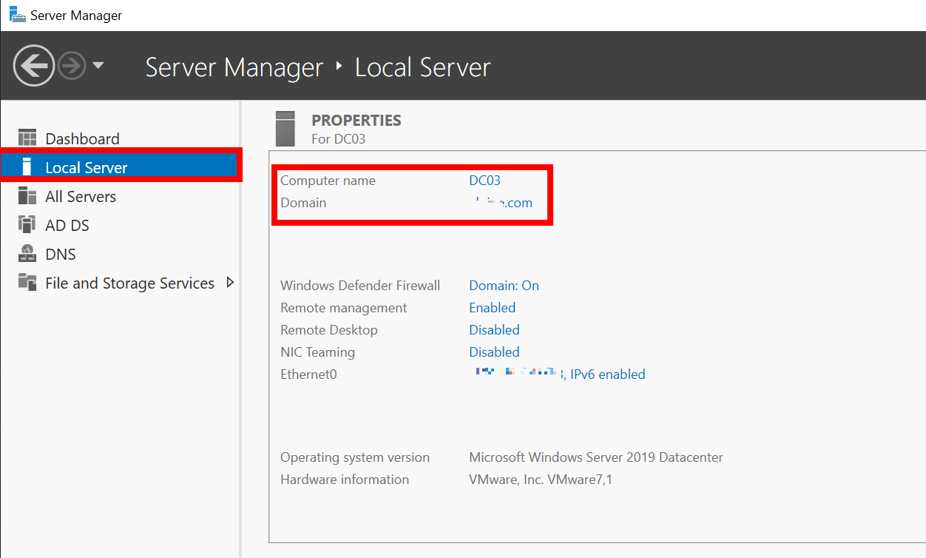This screenshot has height=558, width=926.
Task: Click the Forward navigation arrow
Action: [x=72, y=67]
